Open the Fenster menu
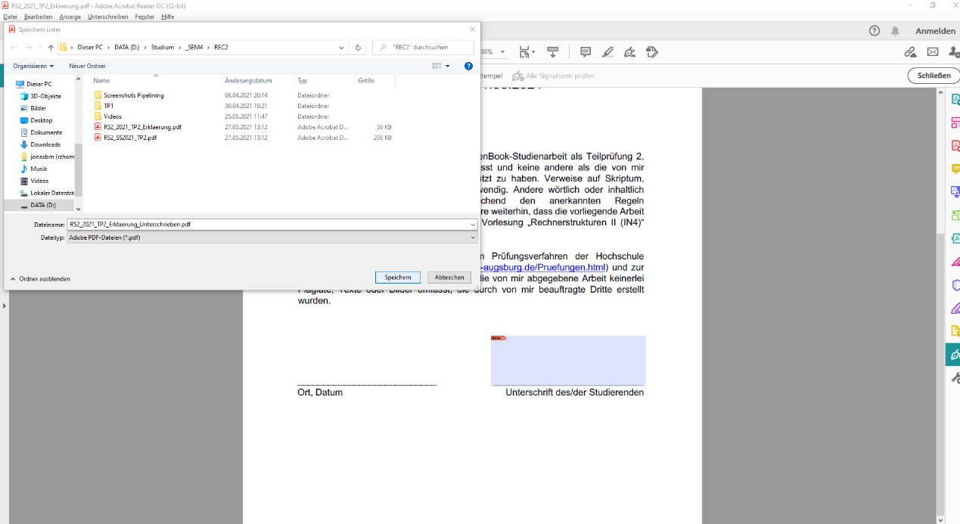The height and width of the screenshot is (524, 960). tap(144, 17)
